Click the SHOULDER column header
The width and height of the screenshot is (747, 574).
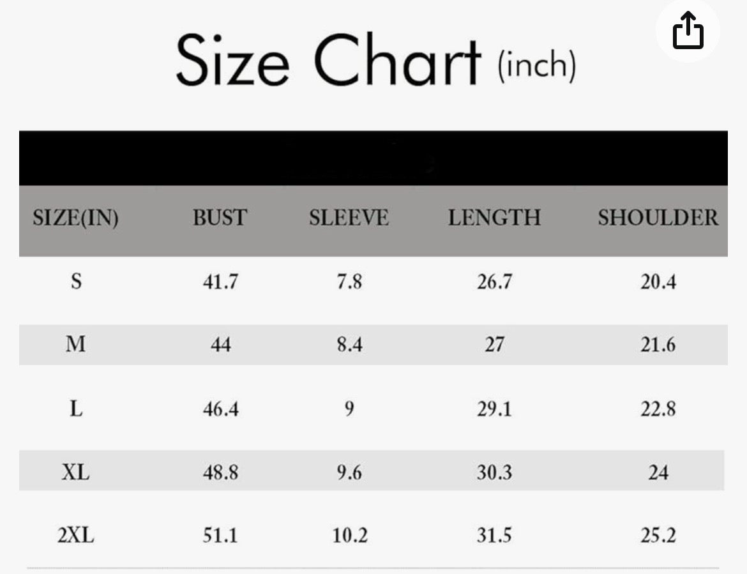click(x=658, y=218)
